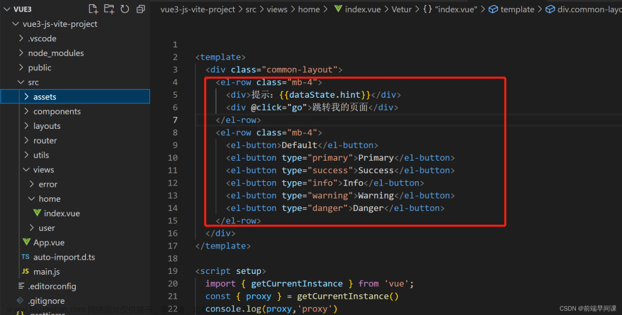Click the cube icon before template breadcrumb
The image size is (622, 315).
point(493,9)
